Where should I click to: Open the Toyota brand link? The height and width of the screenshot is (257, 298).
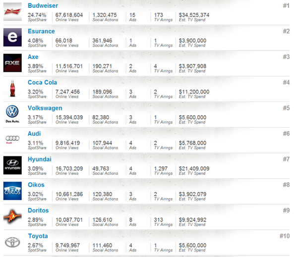click(x=38, y=236)
